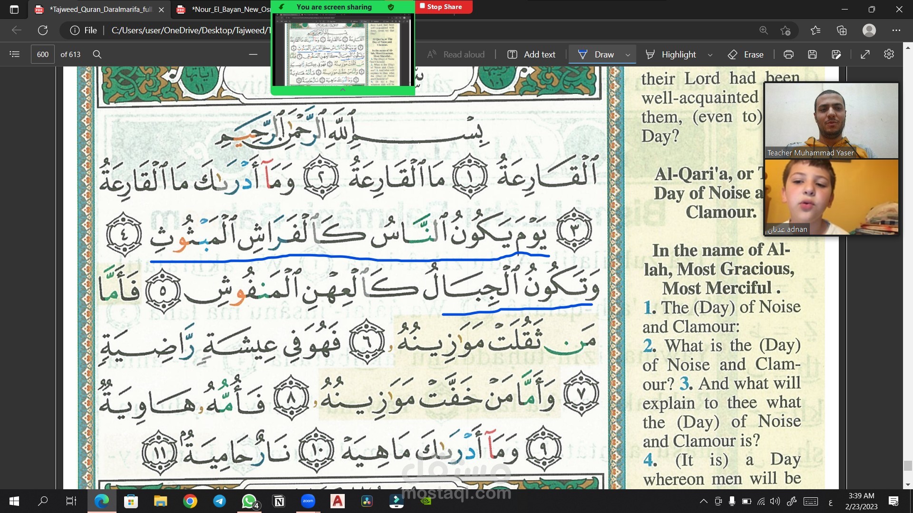Viewport: 913px width, 513px height.
Task: Open the Windows Start menu
Action: point(14,501)
